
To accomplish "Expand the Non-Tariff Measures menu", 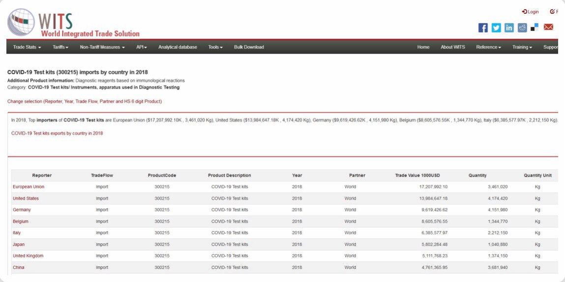I will point(102,47).
